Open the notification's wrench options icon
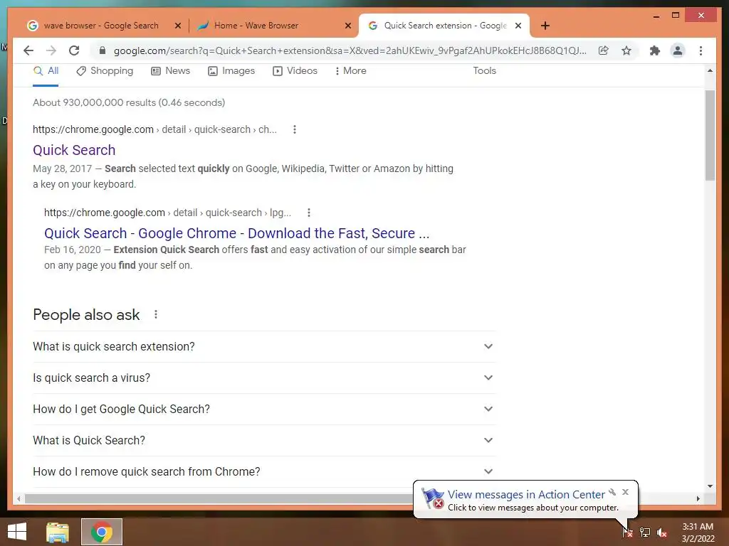Screen dimensions: 729x546 tap(612, 492)
